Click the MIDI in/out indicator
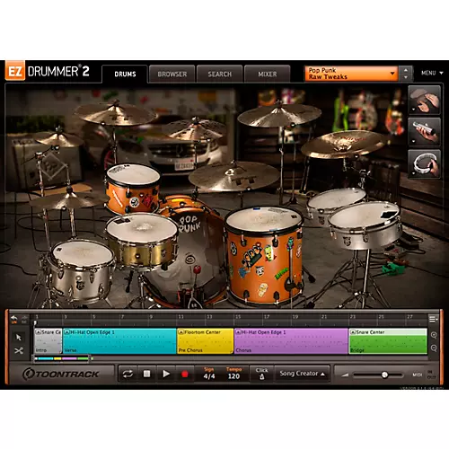The image size is (449, 449). pyautogui.click(x=424, y=374)
